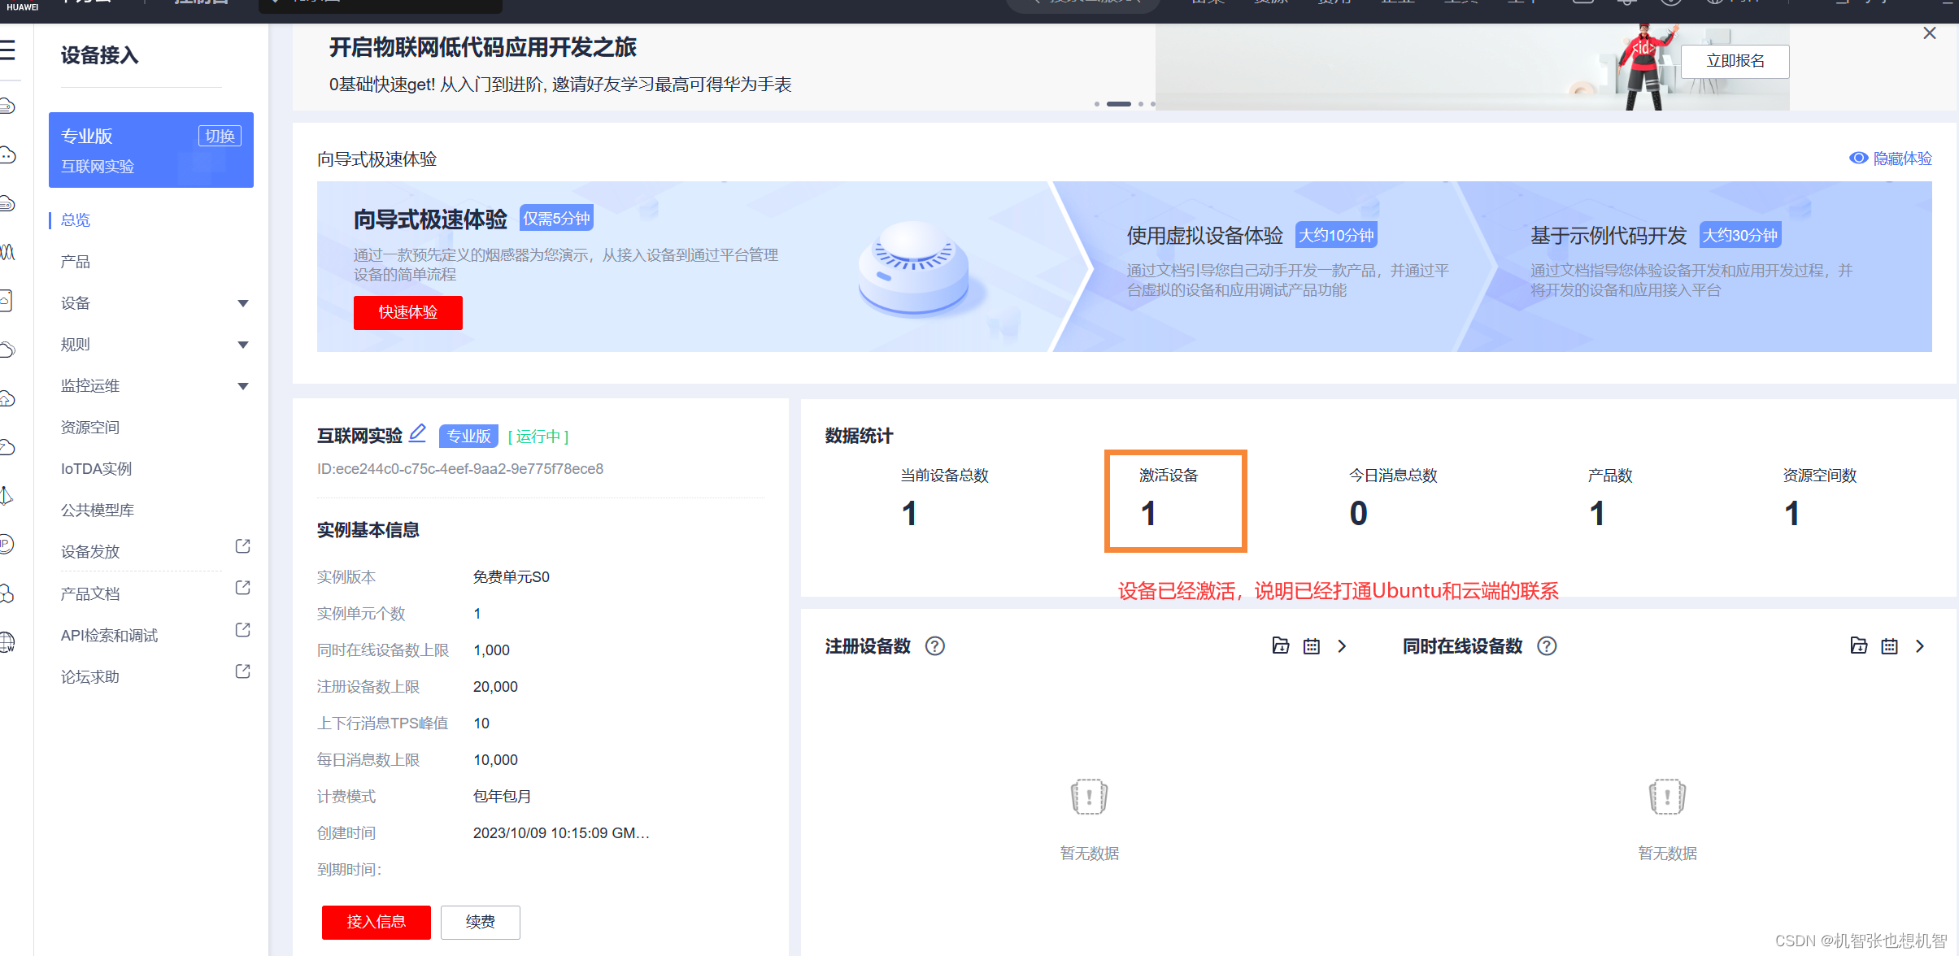Click the instance ID text
Viewport: 1959px width, 956px height.
click(x=460, y=469)
